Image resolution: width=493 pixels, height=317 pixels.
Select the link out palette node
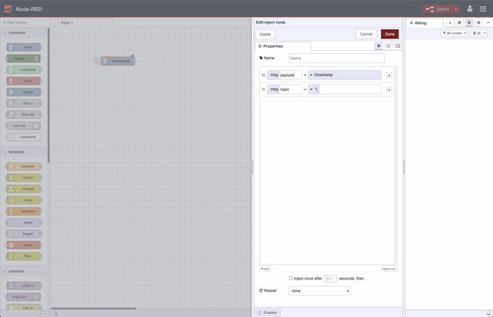[x=24, y=126]
